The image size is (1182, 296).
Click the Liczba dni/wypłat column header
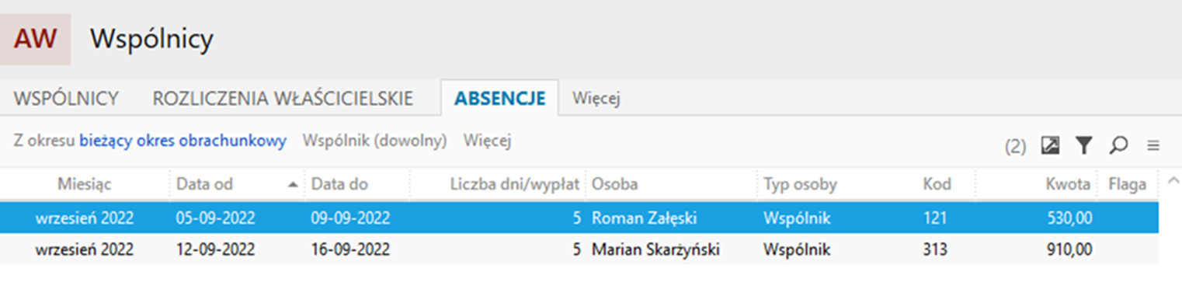click(497, 185)
